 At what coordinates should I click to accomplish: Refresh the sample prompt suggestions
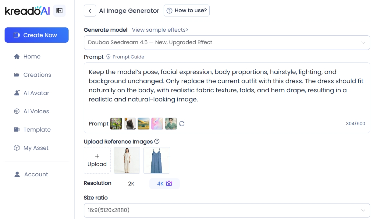tap(182, 124)
